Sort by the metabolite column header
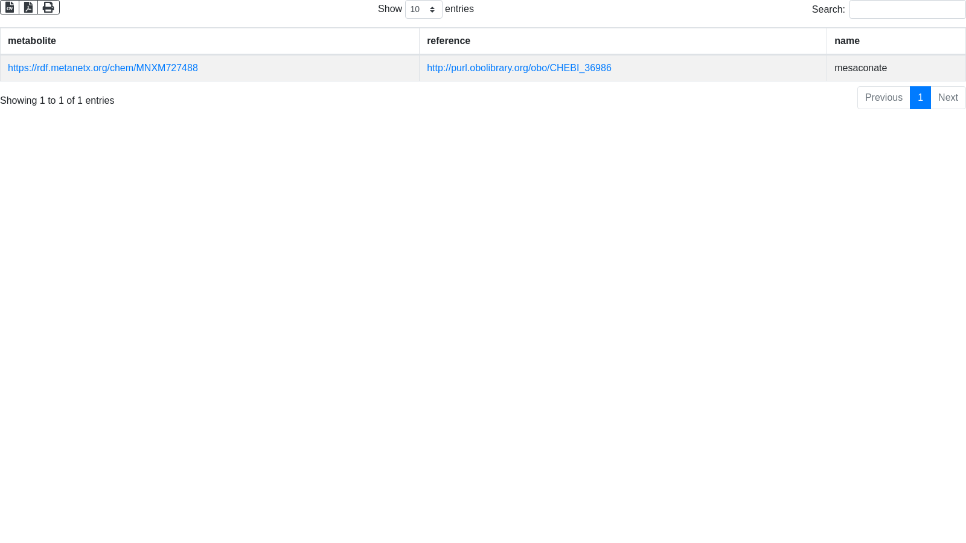Image resolution: width=966 pixels, height=543 pixels. [x=32, y=41]
